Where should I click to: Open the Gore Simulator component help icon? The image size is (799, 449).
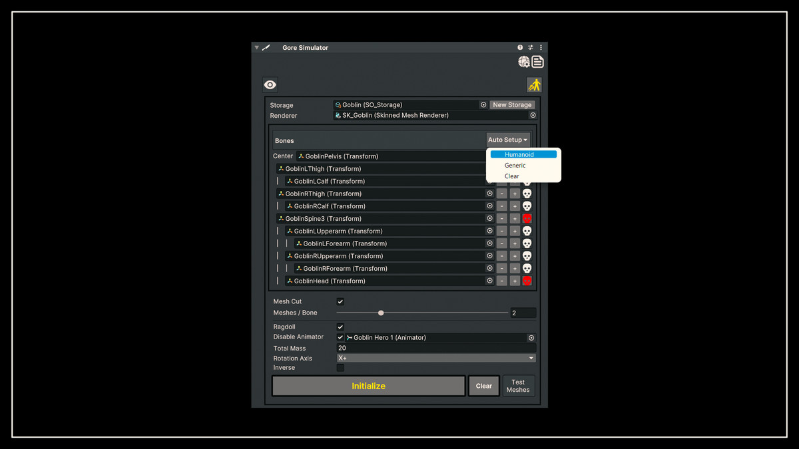pyautogui.click(x=520, y=48)
